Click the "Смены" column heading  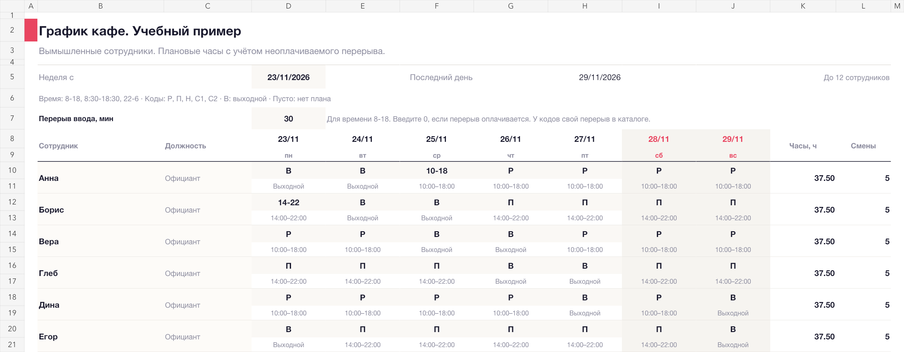click(x=863, y=146)
